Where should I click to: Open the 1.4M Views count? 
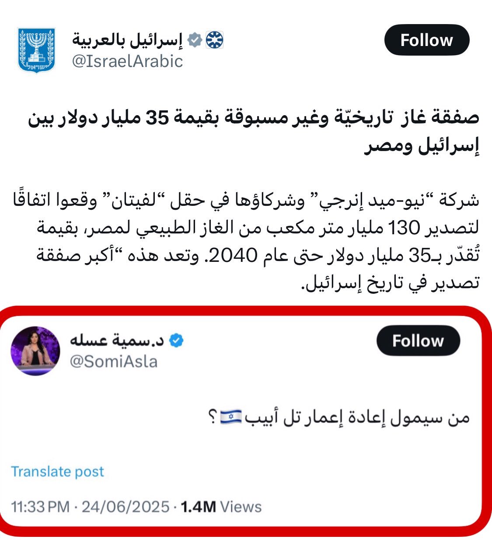tap(221, 507)
